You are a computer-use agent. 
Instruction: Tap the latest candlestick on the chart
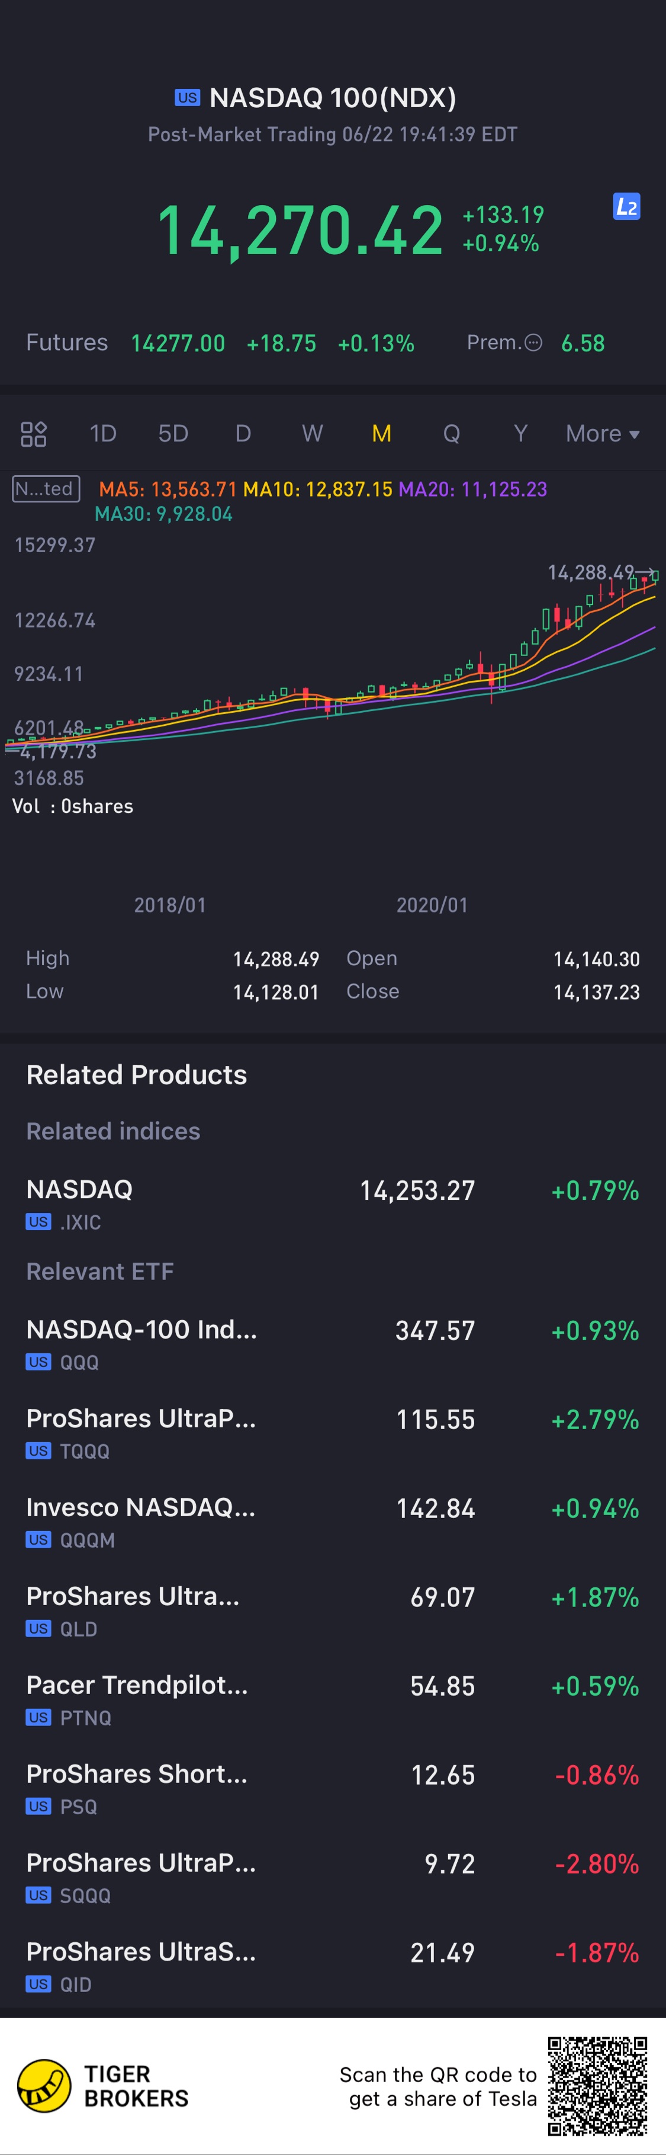655,577
